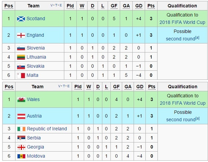
Task: Click the GD column header in first table
Action: pos(139,6)
